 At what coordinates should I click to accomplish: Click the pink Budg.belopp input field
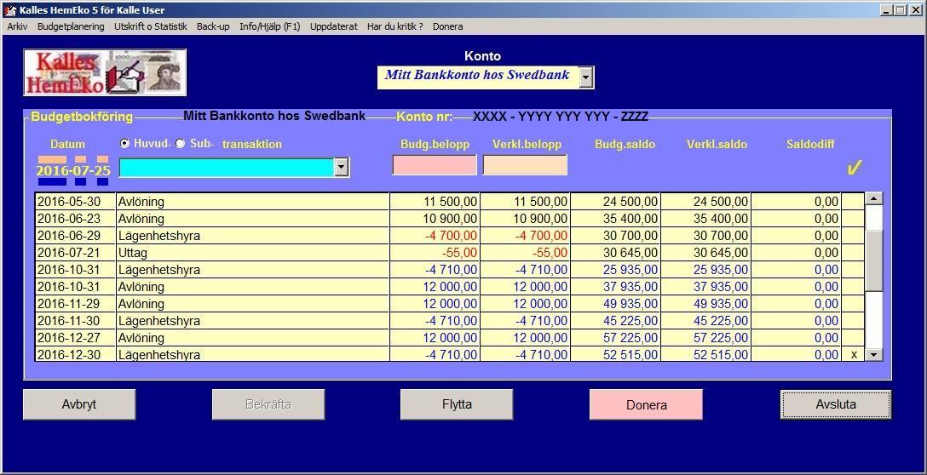435,165
